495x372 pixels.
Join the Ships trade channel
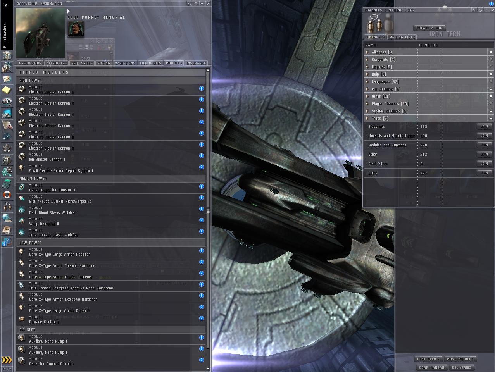pos(484,173)
